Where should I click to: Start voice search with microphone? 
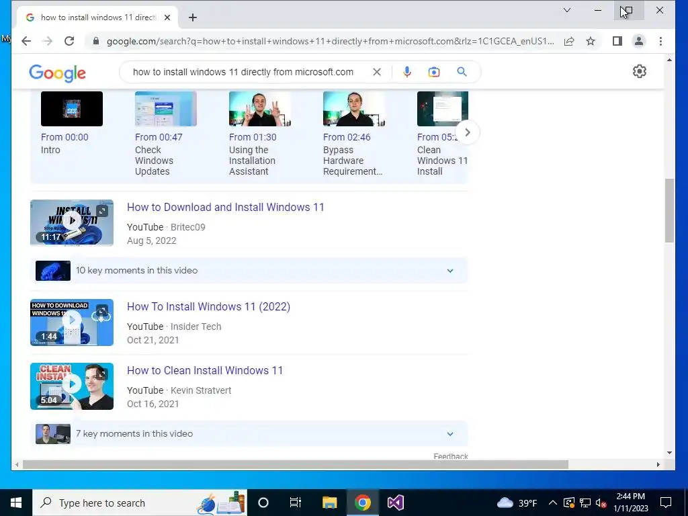[407, 72]
